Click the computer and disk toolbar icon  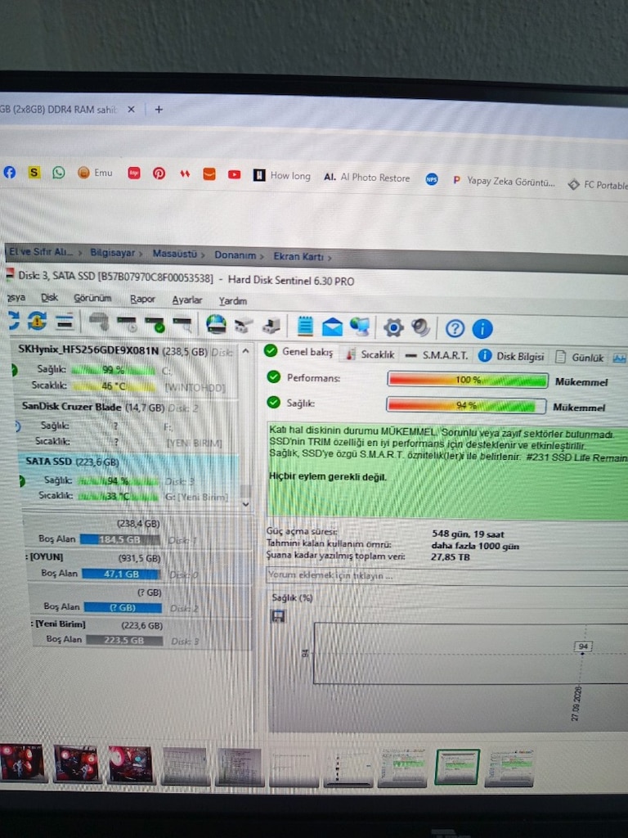[271, 326]
